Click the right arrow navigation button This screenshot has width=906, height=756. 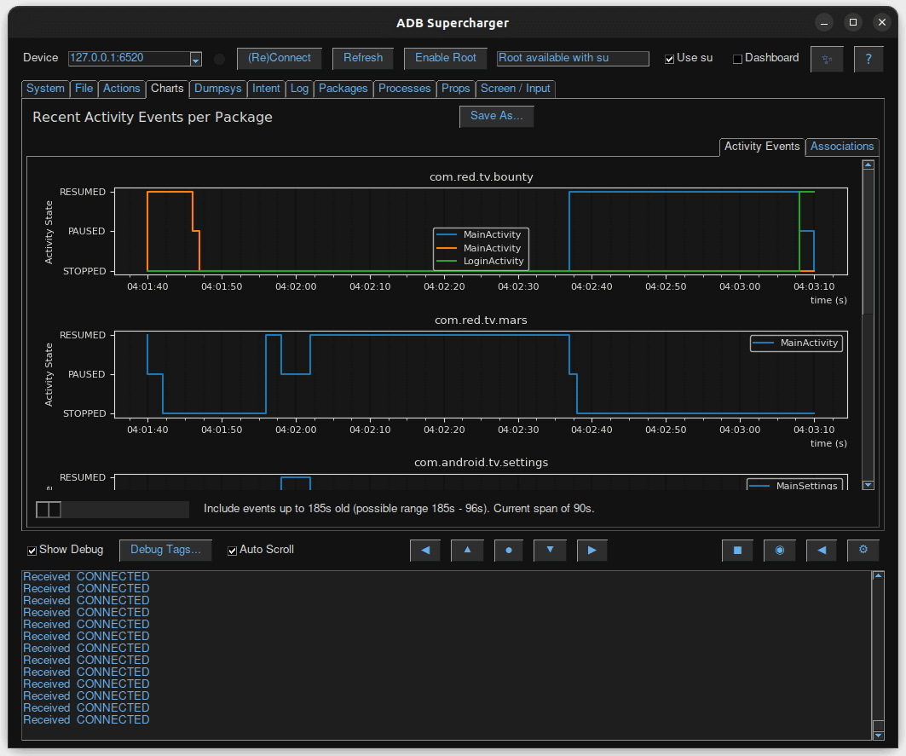(591, 551)
